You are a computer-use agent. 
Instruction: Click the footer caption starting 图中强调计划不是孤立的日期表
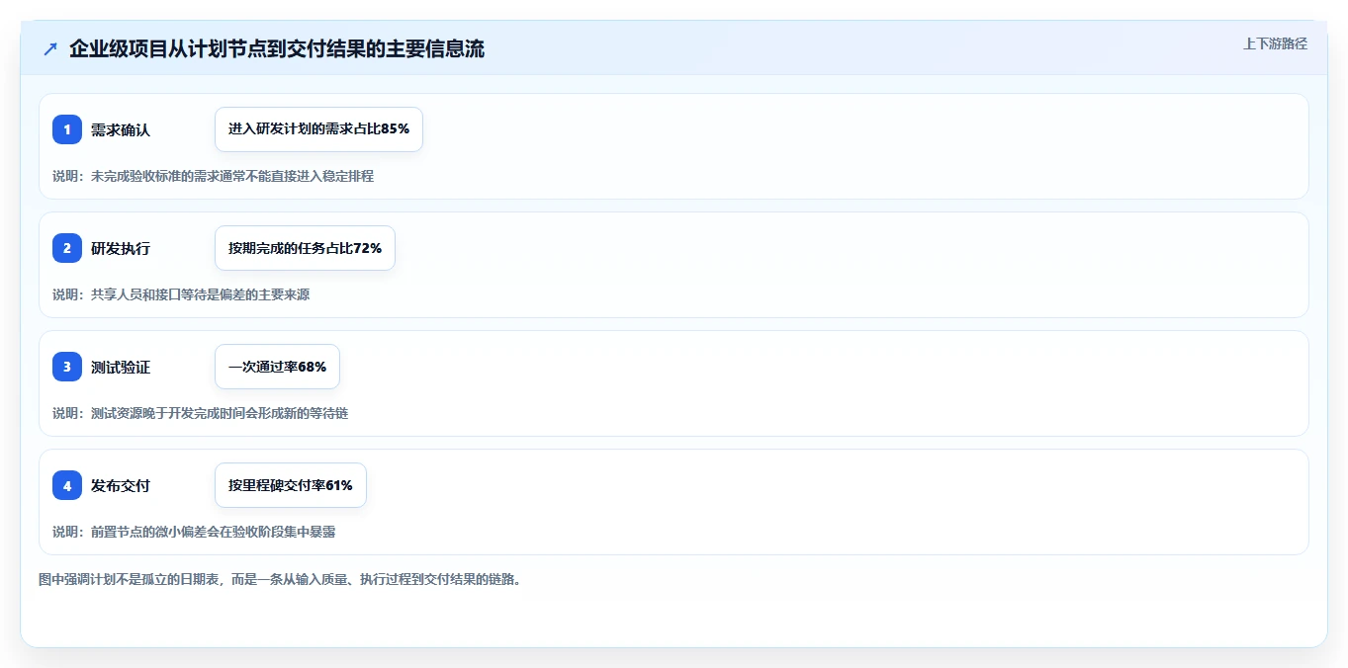tap(280, 579)
